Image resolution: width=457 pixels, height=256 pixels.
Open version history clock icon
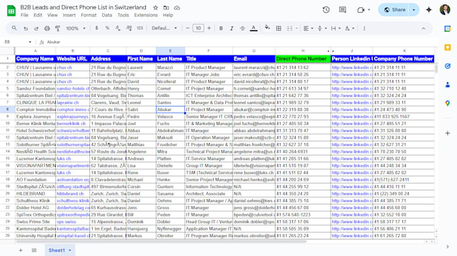tap(326, 9)
